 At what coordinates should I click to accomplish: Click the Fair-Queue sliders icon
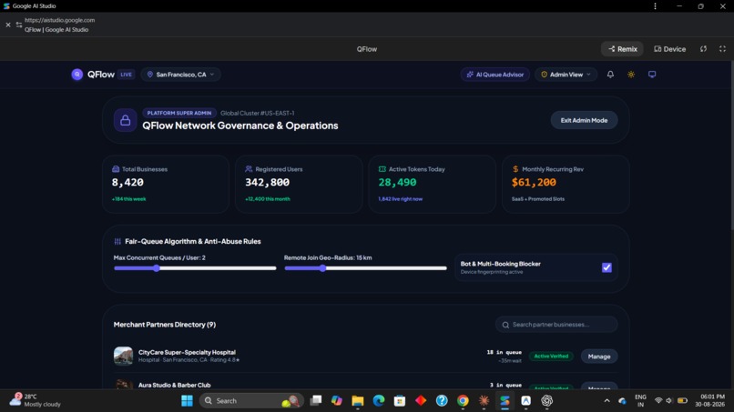pos(117,241)
